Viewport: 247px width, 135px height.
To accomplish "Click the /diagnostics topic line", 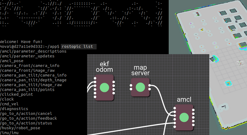I will pyautogui.click(x=14, y=109).
